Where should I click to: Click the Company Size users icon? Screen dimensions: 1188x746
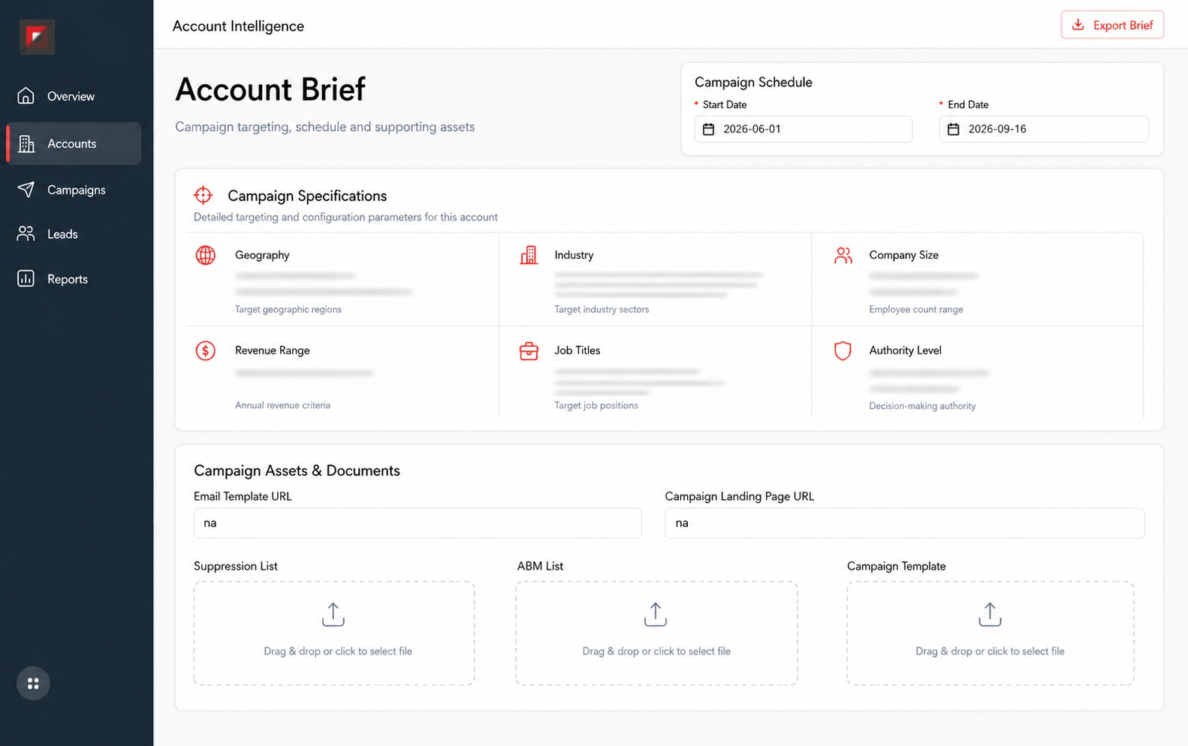843,255
